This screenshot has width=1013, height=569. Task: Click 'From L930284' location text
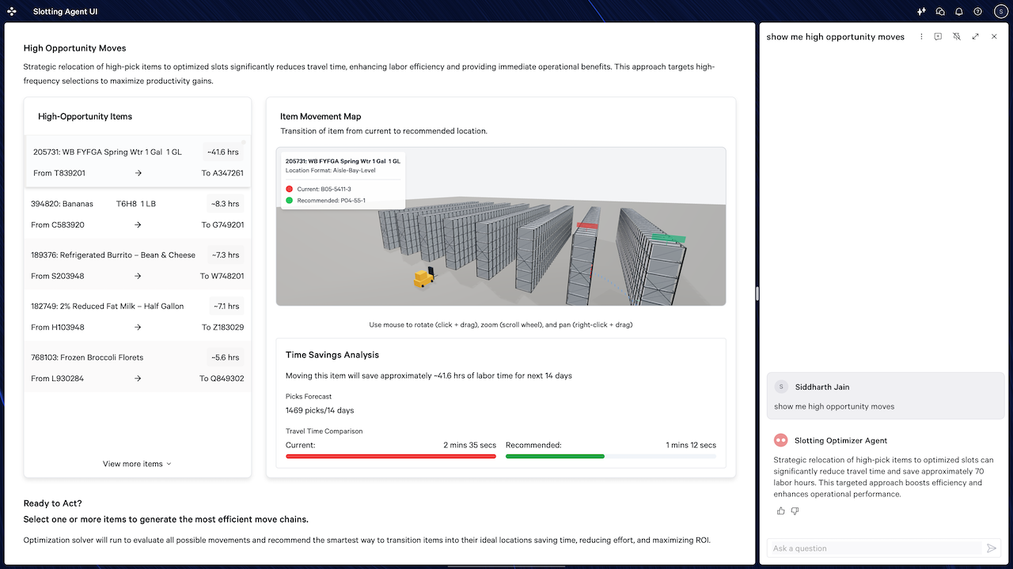pyautogui.click(x=58, y=379)
